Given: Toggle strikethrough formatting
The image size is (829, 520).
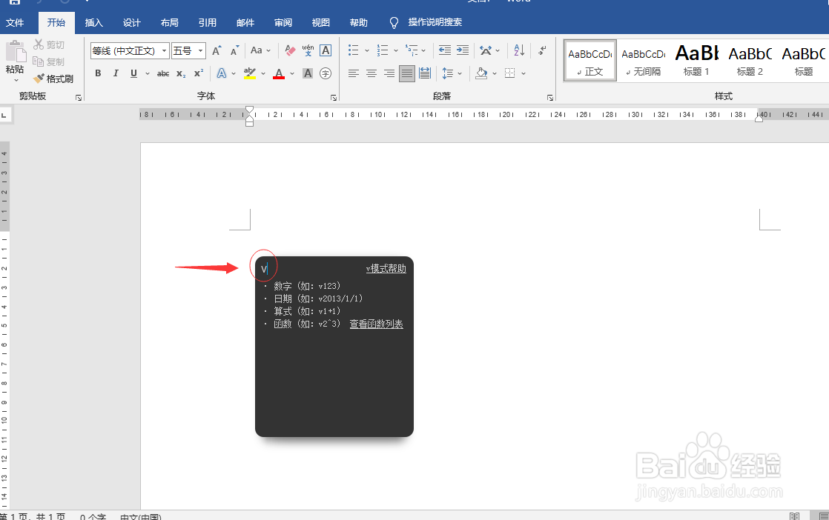Looking at the screenshot, I should pos(163,73).
